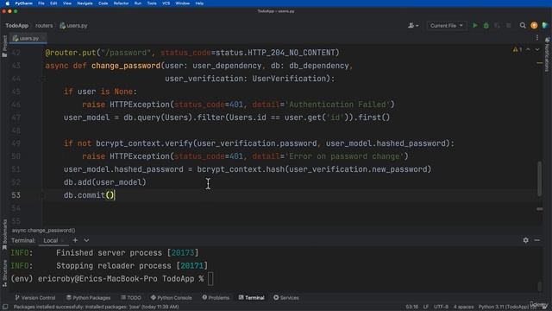Select the Terminal tool window tab
The image size is (552, 311).
pyautogui.click(x=251, y=297)
